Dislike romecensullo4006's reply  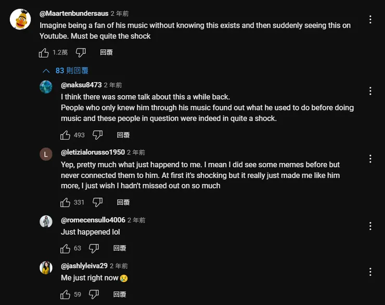94,248
